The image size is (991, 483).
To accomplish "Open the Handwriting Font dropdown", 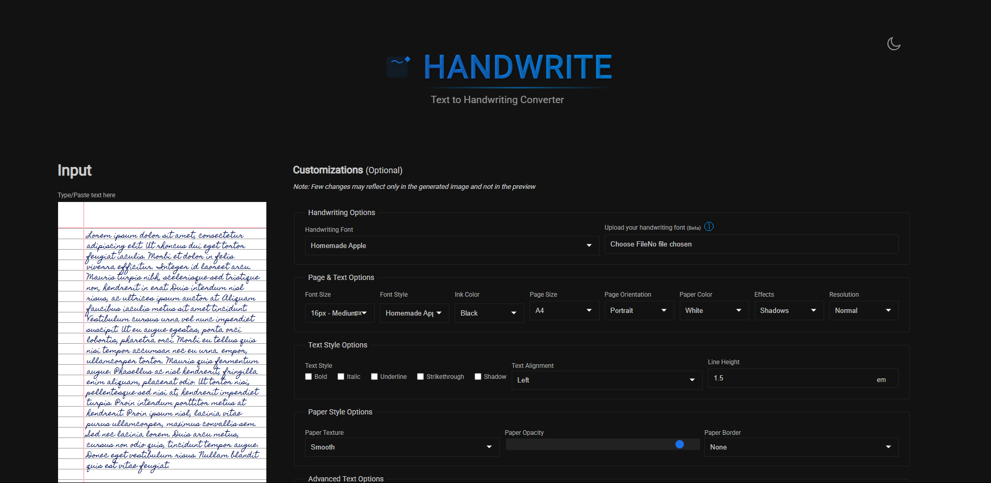I will click(x=452, y=245).
